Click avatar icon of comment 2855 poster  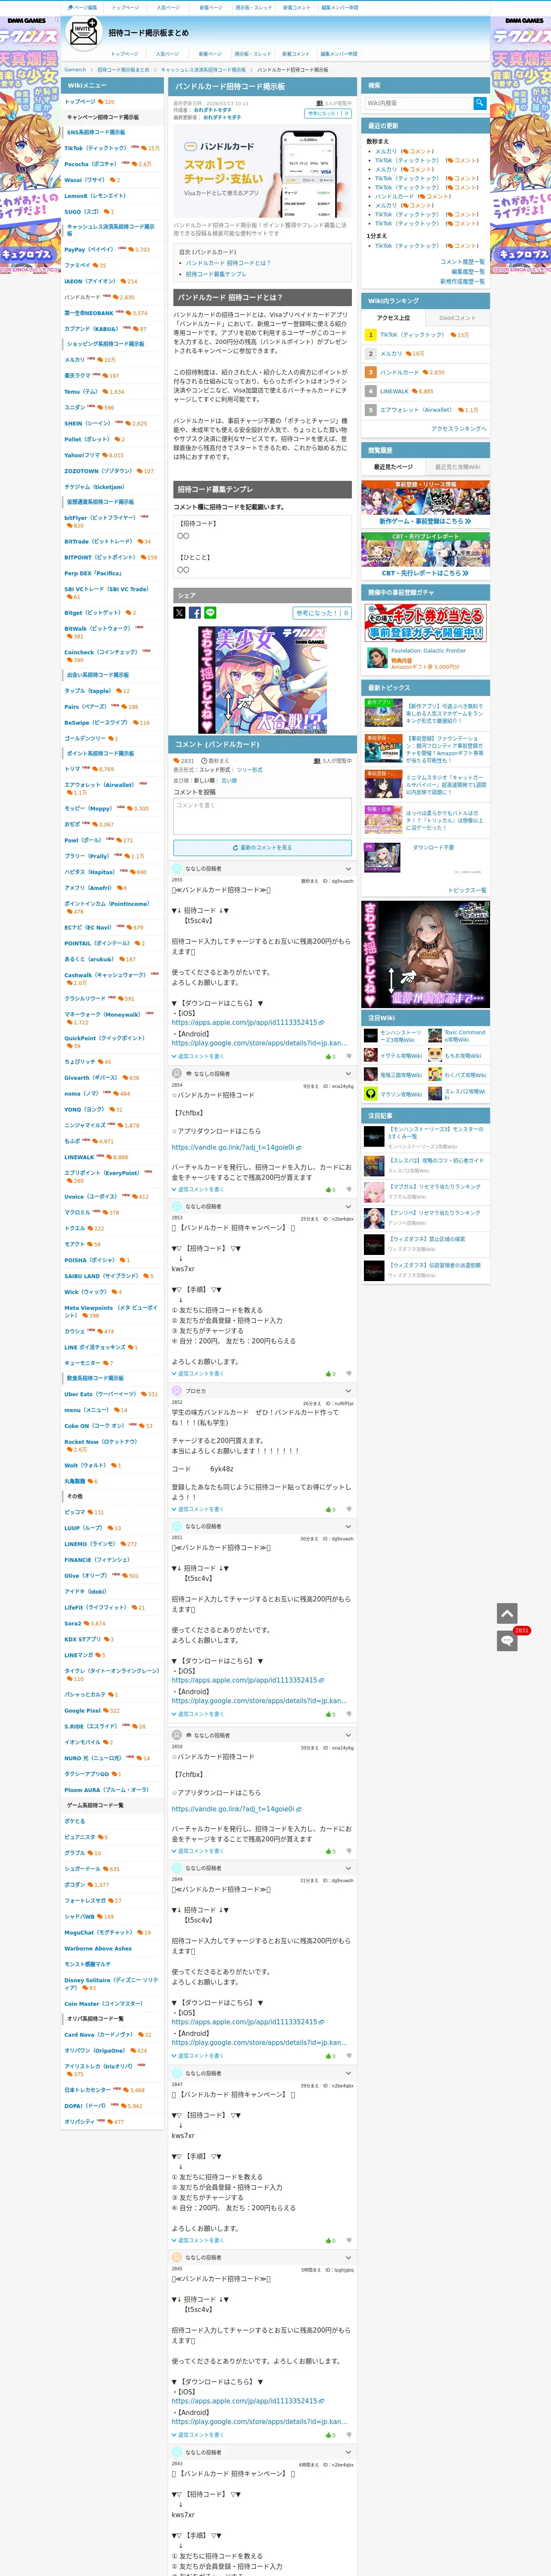(177, 868)
